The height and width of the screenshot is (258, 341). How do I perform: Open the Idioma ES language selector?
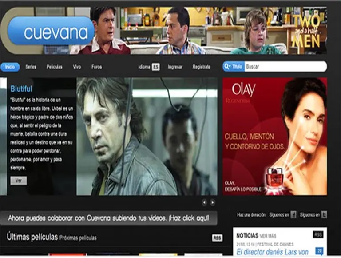(x=149, y=67)
